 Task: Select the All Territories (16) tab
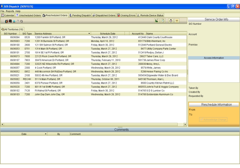(x=12, y=29)
